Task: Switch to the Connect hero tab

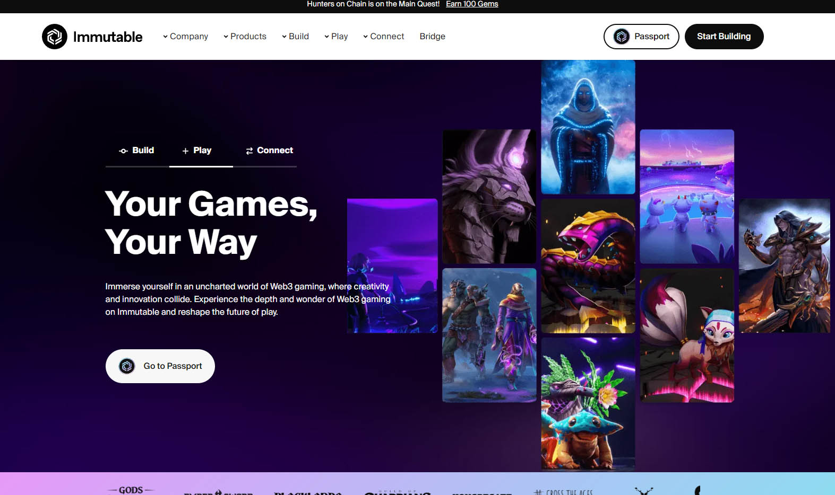Action: point(270,151)
